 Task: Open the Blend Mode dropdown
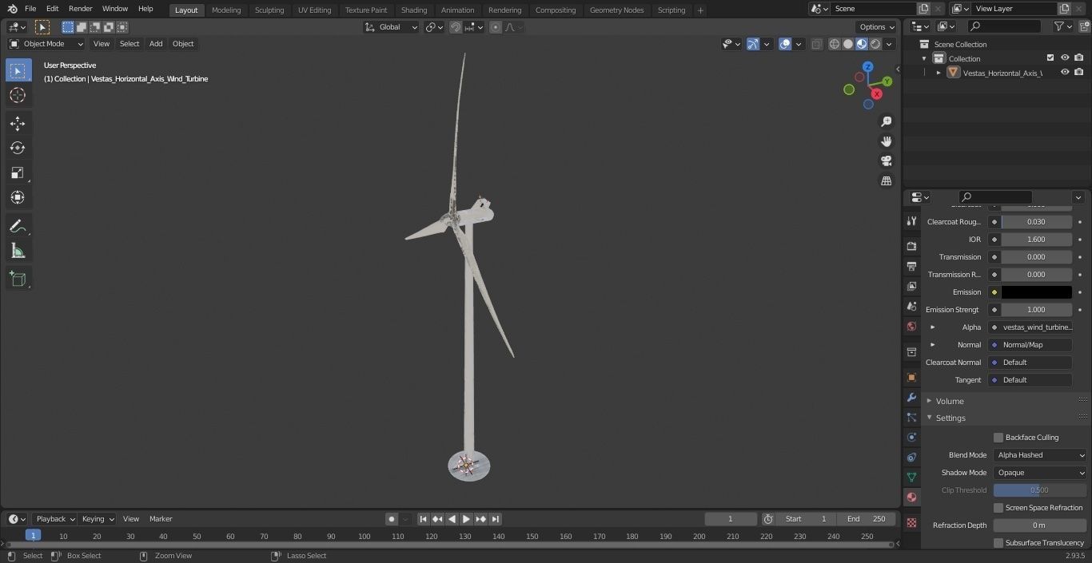[1041, 455]
